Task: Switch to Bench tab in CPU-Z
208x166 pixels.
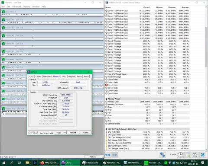Action: click(x=79, y=77)
